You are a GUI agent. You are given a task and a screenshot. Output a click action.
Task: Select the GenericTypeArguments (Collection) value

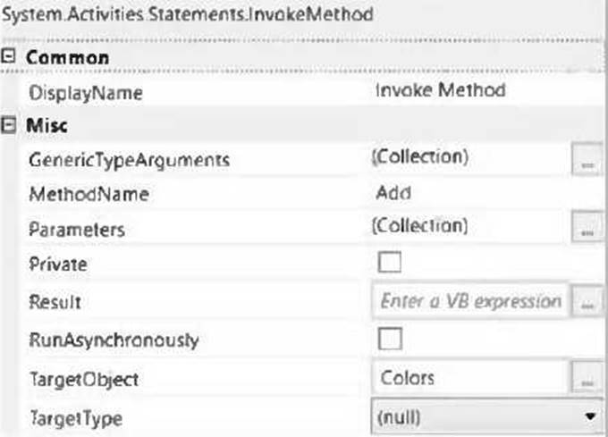419,157
